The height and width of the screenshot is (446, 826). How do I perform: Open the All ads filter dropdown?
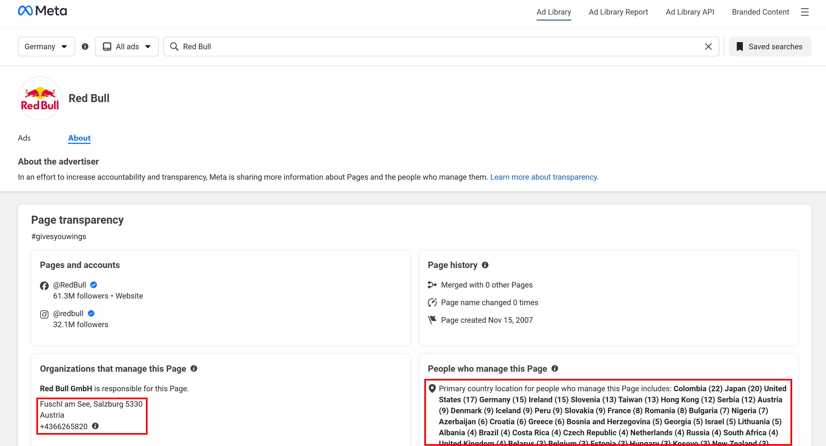point(127,46)
